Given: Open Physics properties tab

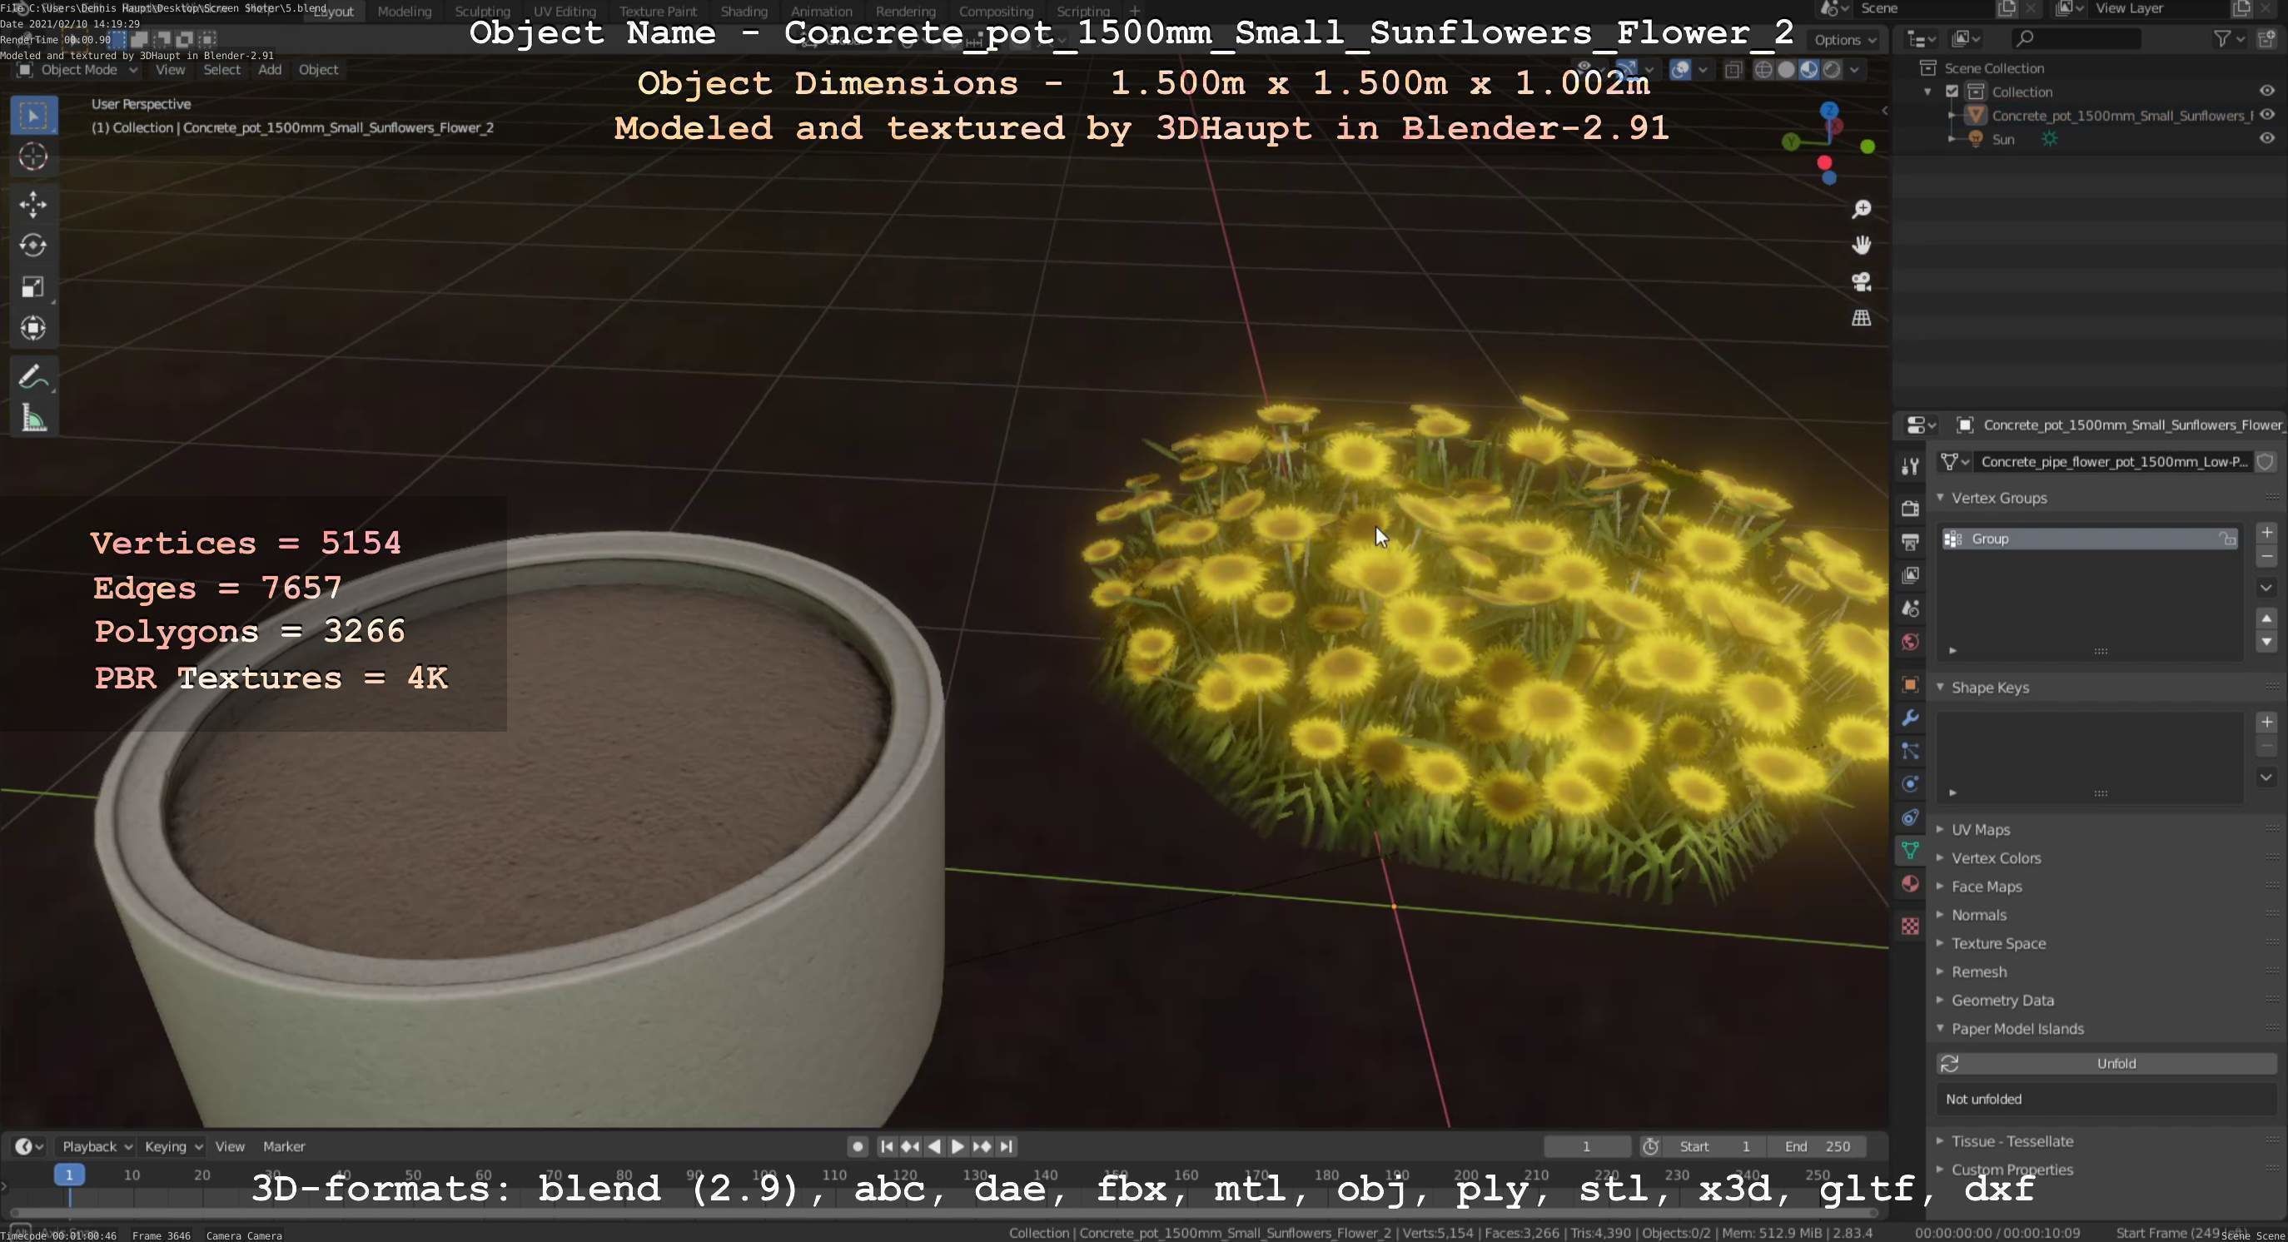Looking at the screenshot, I should [x=1910, y=784].
